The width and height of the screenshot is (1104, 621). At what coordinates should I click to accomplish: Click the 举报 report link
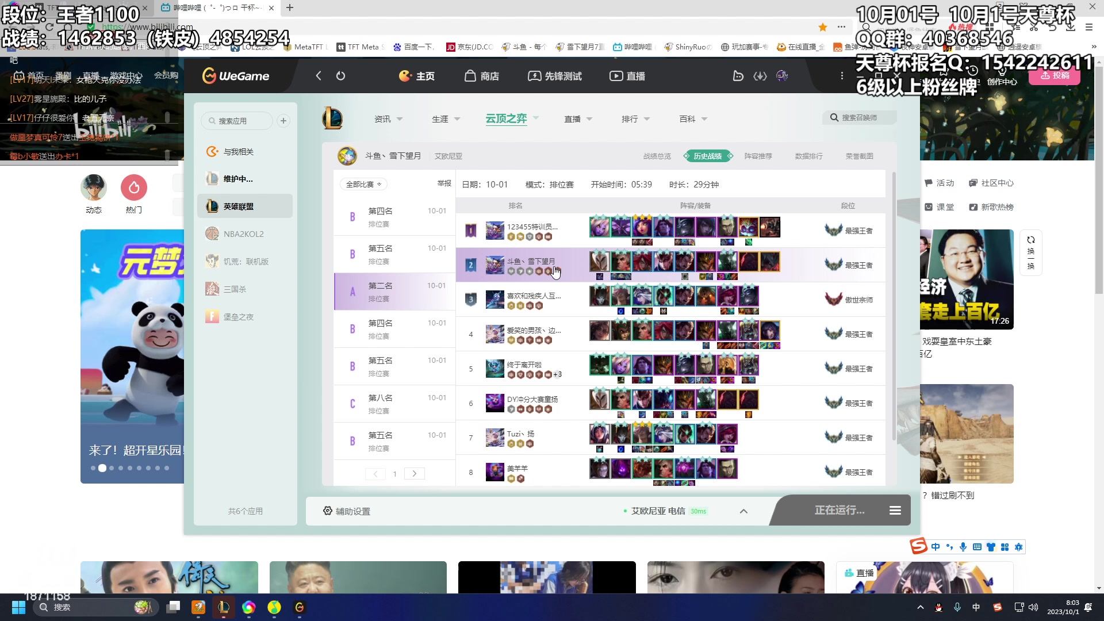pyautogui.click(x=444, y=183)
